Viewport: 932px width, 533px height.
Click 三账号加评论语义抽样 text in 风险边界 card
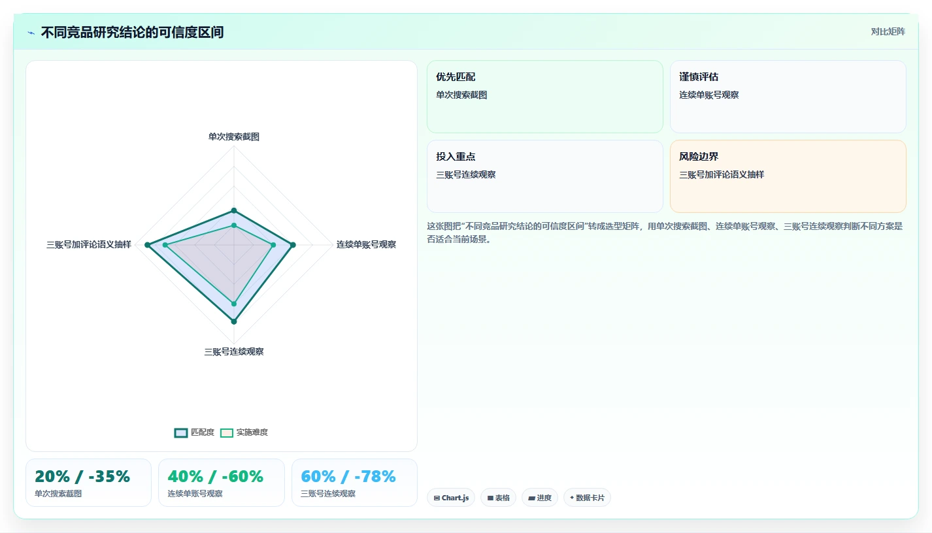point(722,174)
